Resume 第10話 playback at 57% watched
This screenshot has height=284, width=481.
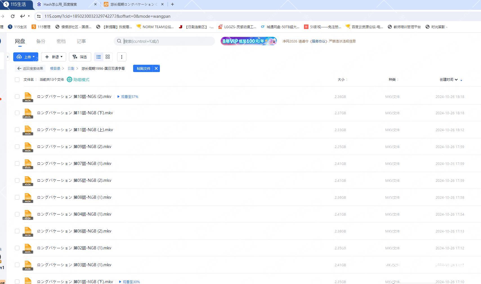click(x=128, y=97)
